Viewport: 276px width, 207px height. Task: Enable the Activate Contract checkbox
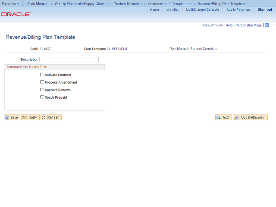(x=42, y=75)
